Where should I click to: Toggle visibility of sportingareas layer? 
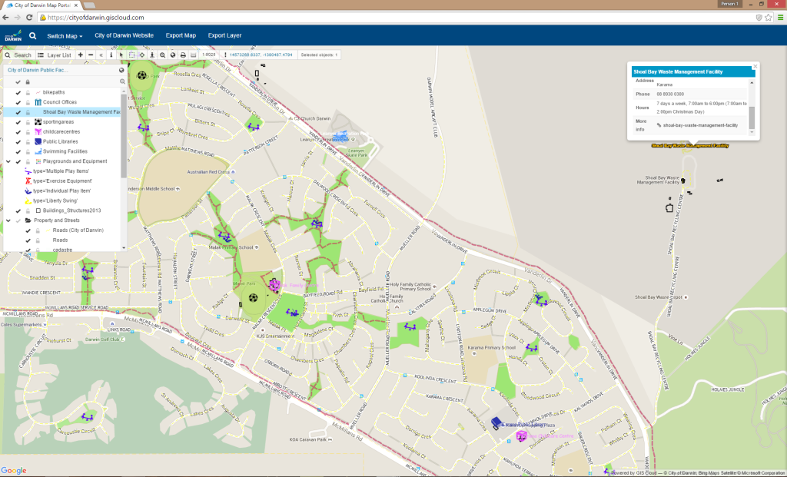(18, 122)
